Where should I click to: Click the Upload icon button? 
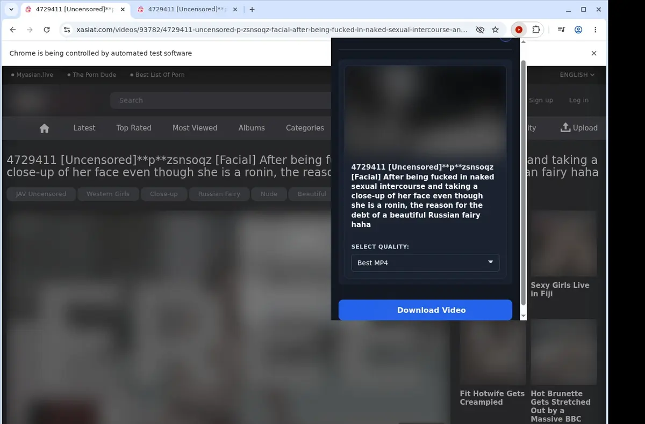579,128
